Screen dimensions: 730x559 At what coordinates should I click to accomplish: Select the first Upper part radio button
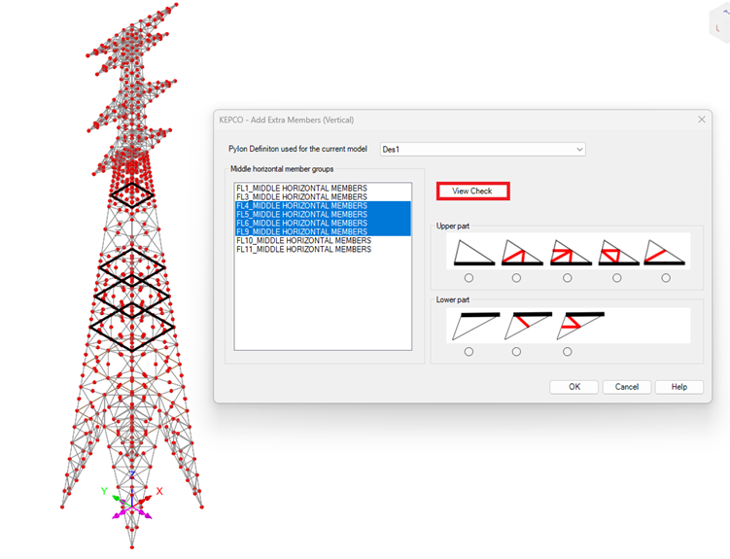click(469, 278)
